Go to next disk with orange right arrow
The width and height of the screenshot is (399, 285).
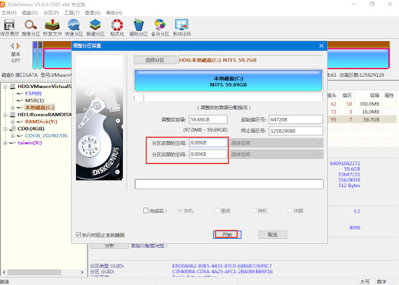(18, 46)
